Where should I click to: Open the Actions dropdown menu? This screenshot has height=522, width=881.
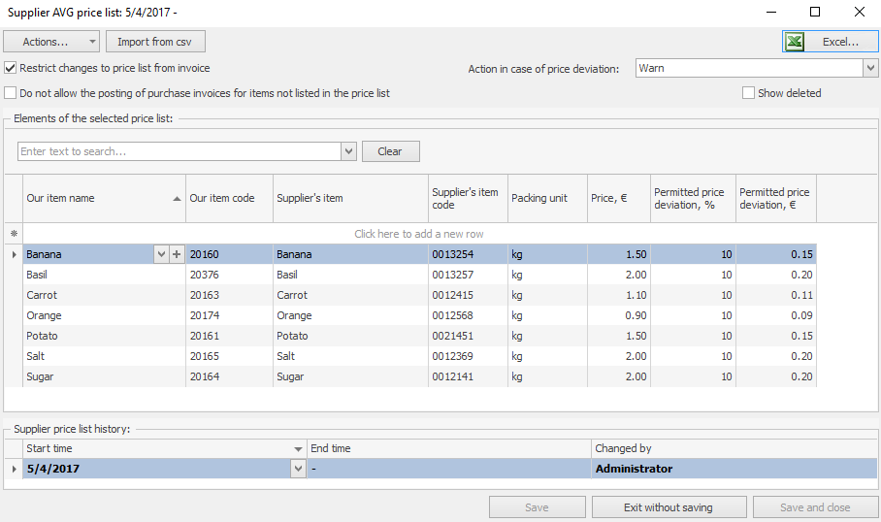51,42
